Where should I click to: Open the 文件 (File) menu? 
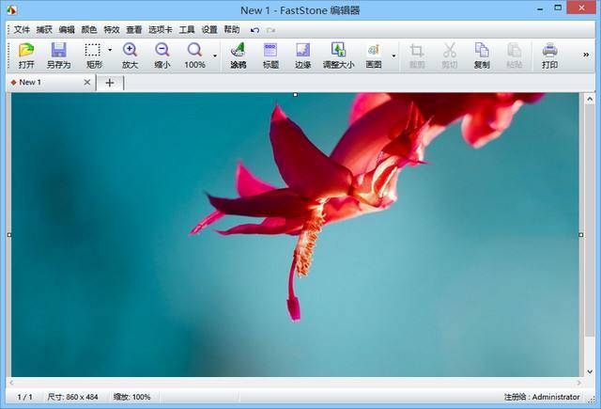click(22, 29)
